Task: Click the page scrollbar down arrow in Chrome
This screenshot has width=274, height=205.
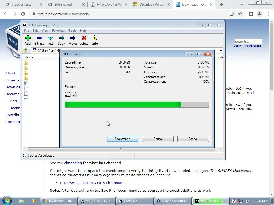Action: tap(272, 195)
